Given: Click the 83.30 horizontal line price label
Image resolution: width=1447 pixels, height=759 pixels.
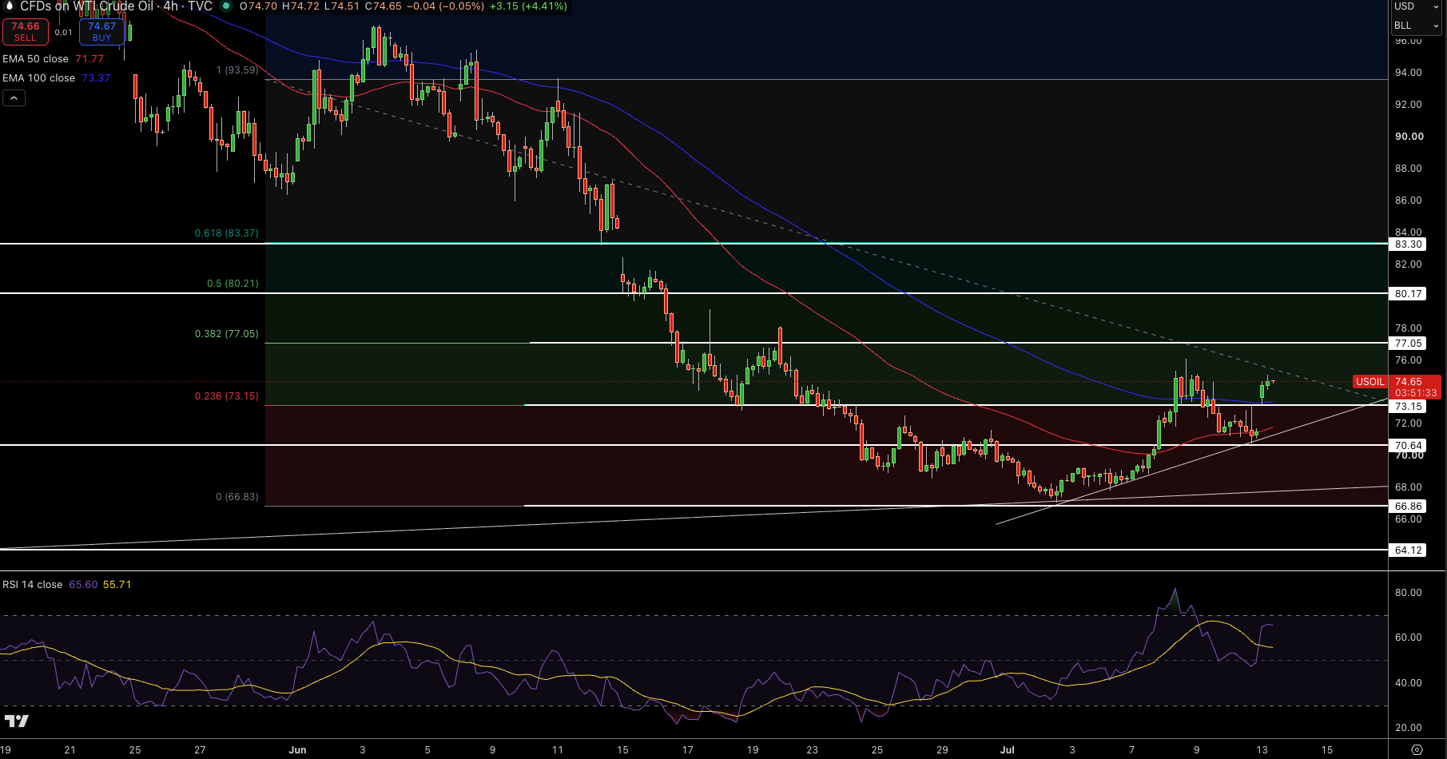Looking at the screenshot, I should (1409, 244).
